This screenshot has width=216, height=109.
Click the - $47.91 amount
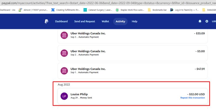point(200,69)
